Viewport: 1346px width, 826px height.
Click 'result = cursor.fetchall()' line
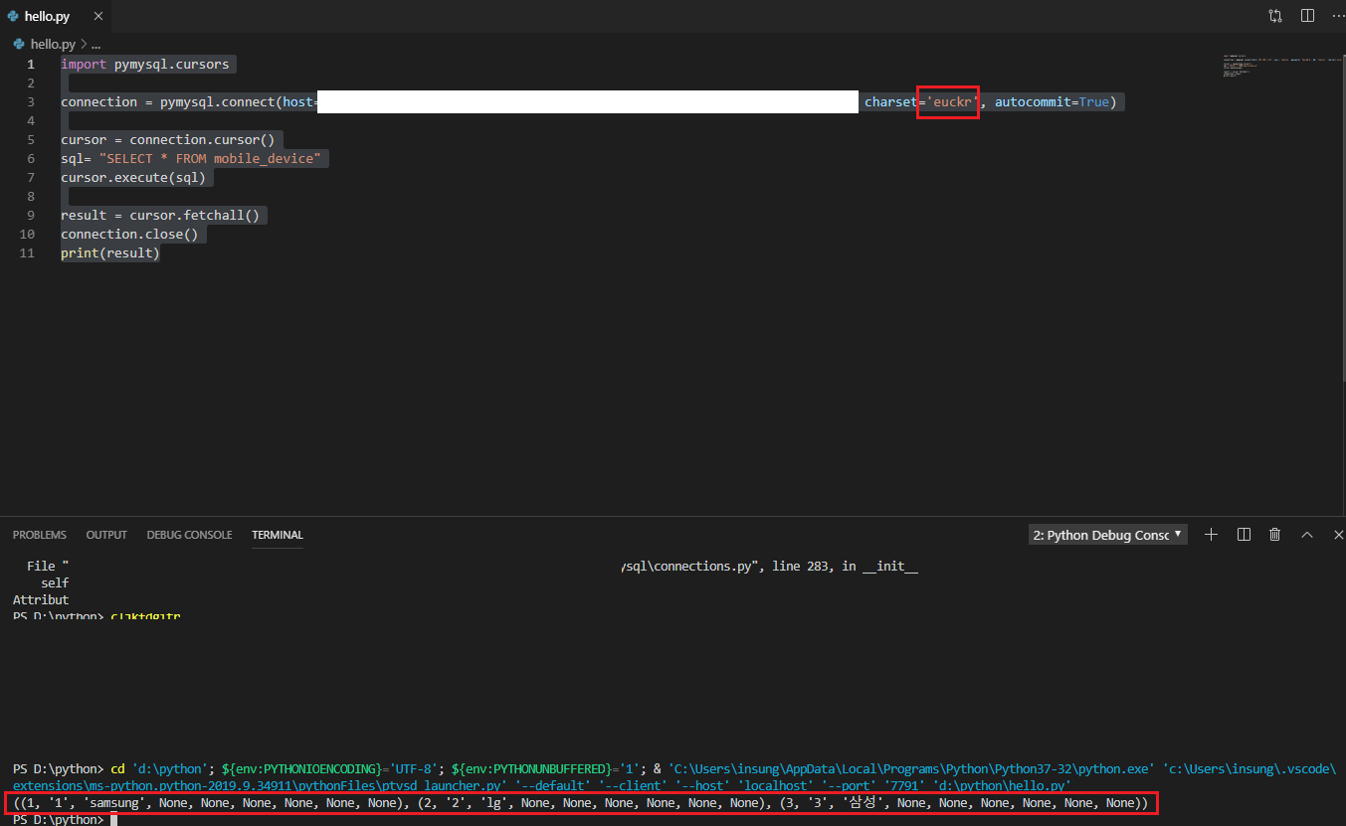coord(160,216)
